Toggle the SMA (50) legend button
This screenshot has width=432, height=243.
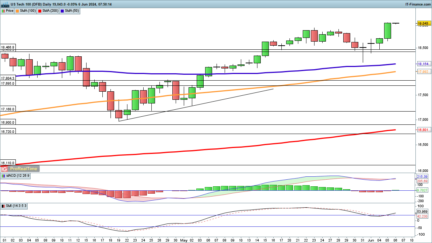(70, 11)
